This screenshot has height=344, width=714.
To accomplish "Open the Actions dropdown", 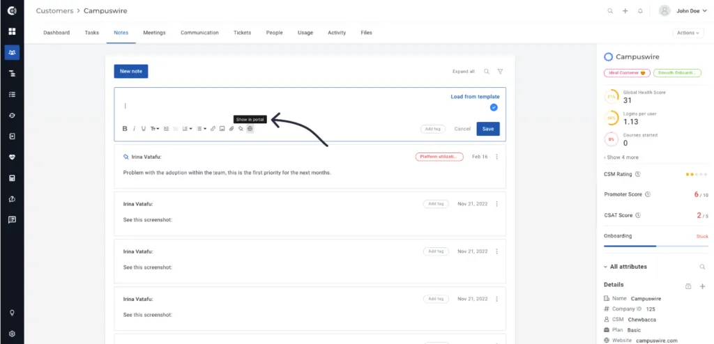I will (688, 33).
